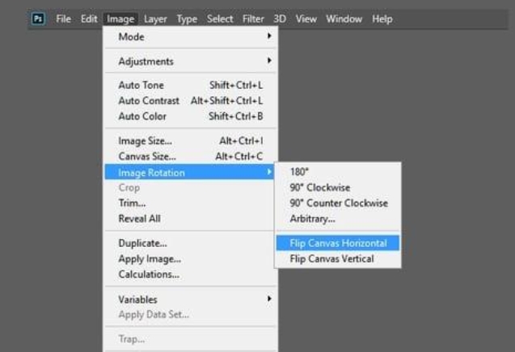515x352 pixels.
Task: Open the Window menu
Action: pyautogui.click(x=344, y=19)
